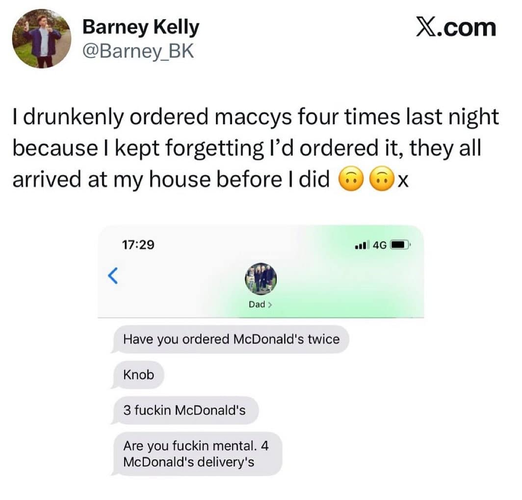Click the X.com logo text

(x=456, y=28)
